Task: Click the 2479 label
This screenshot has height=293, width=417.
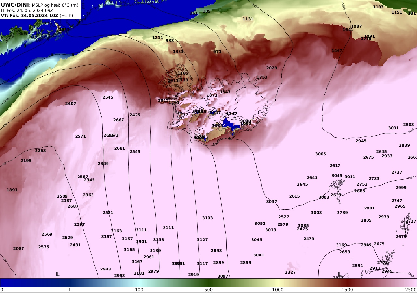Action: pos(309,239)
